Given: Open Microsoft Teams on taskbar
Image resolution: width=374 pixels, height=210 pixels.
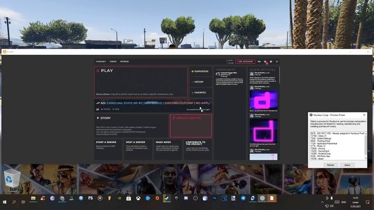Looking at the screenshot, I should pos(205,198).
